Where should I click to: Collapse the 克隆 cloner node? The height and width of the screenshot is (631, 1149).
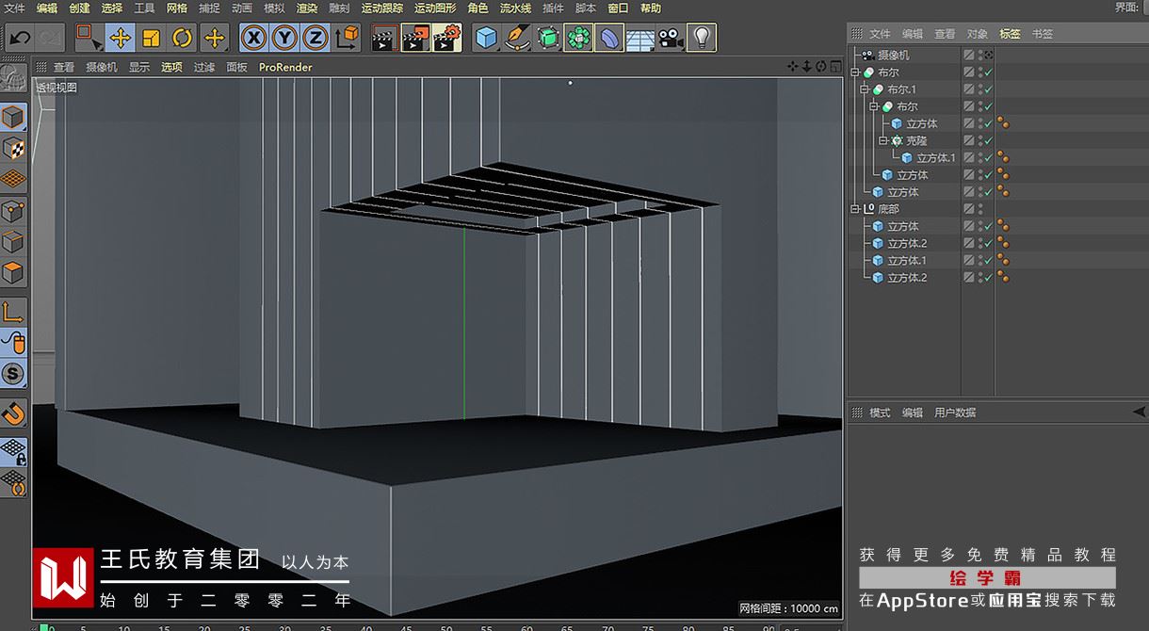[883, 140]
